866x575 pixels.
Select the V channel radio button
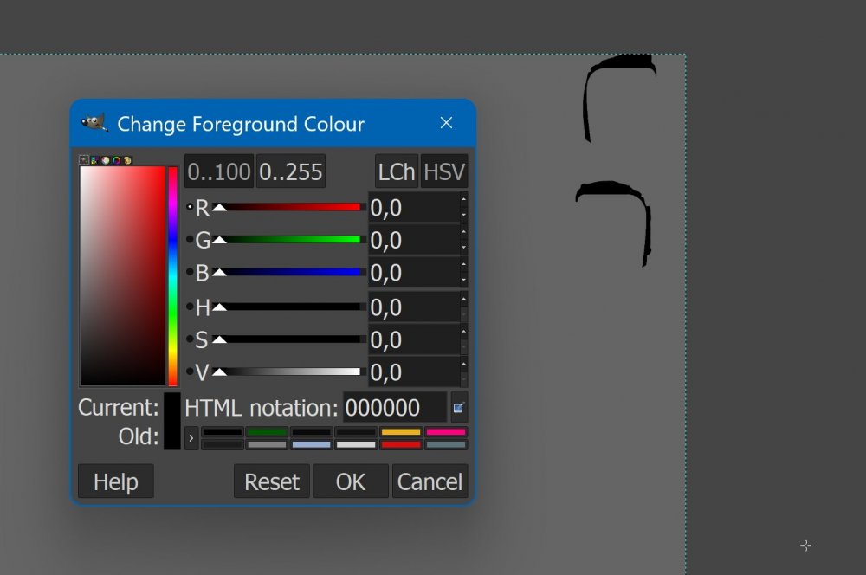click(x=190, y=371)
